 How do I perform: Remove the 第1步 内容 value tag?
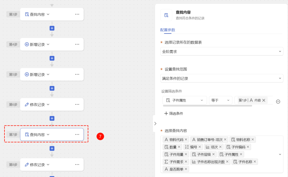(x=264, y=100)
